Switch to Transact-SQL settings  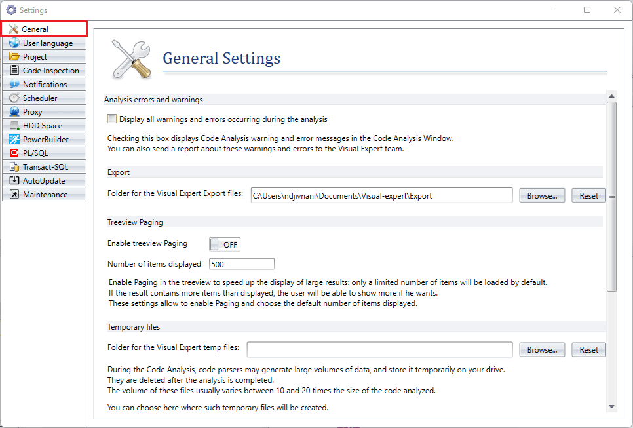[44, 166]
